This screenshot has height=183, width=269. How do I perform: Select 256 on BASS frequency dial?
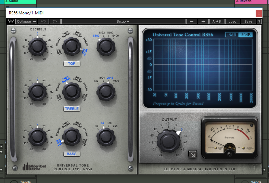click(x=115, y=126)
